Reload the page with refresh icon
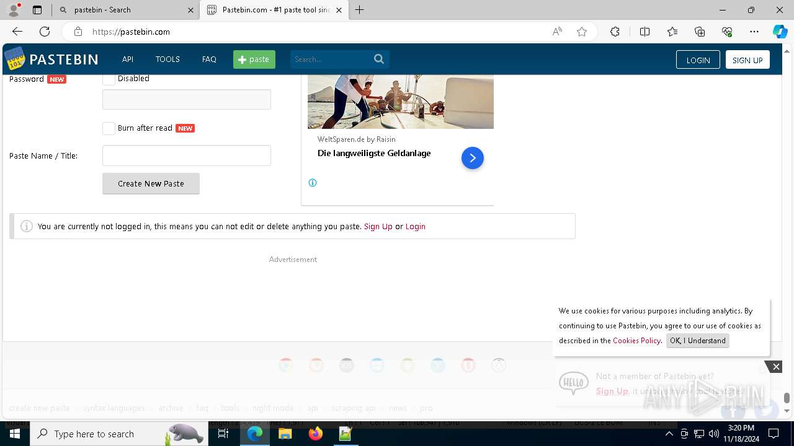Screen dimensions: 794x446 click(45, 32)
